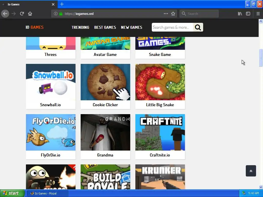Viewport: 263px width, 197px height.
Task: Click the Snowball.io title link
Action: coord(50,105)
